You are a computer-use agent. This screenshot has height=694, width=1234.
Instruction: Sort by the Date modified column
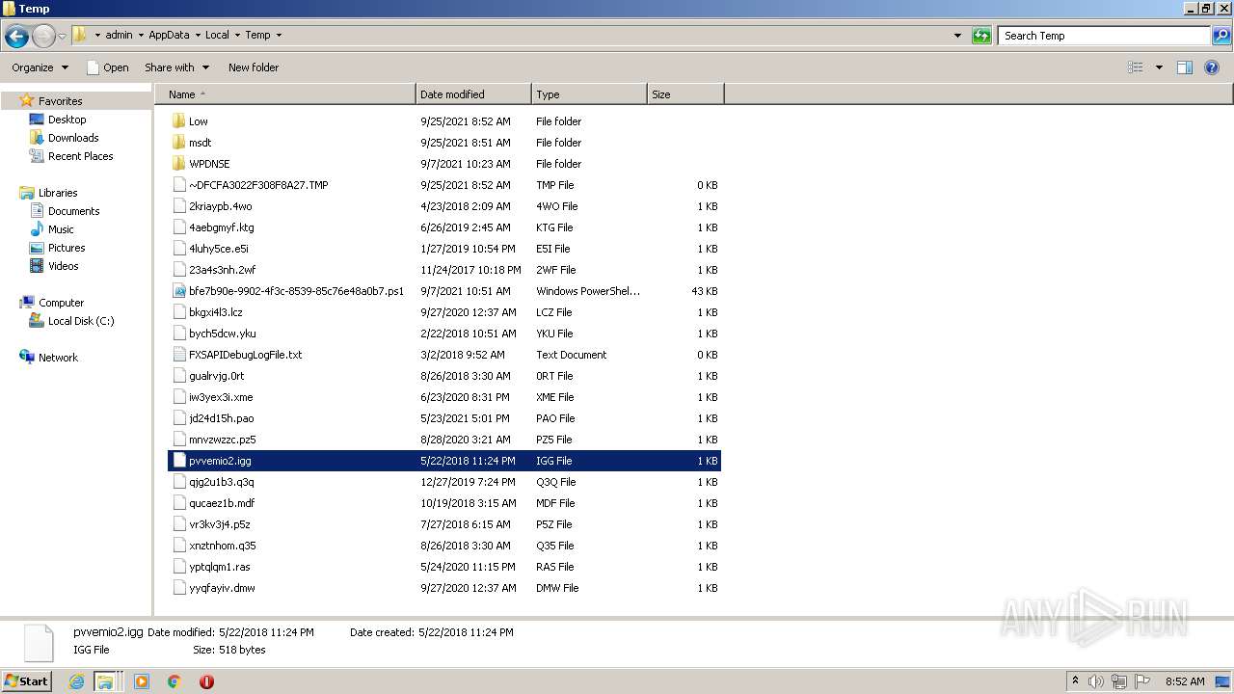pyautogui.click(x=473, y=94)
